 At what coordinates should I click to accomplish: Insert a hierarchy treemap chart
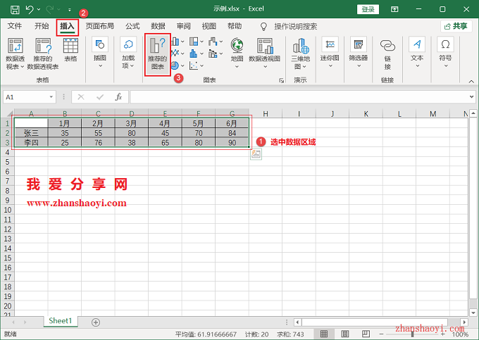196,42
